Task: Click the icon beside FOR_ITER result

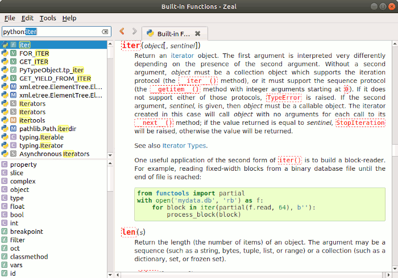Action: [x=13, y=53]
